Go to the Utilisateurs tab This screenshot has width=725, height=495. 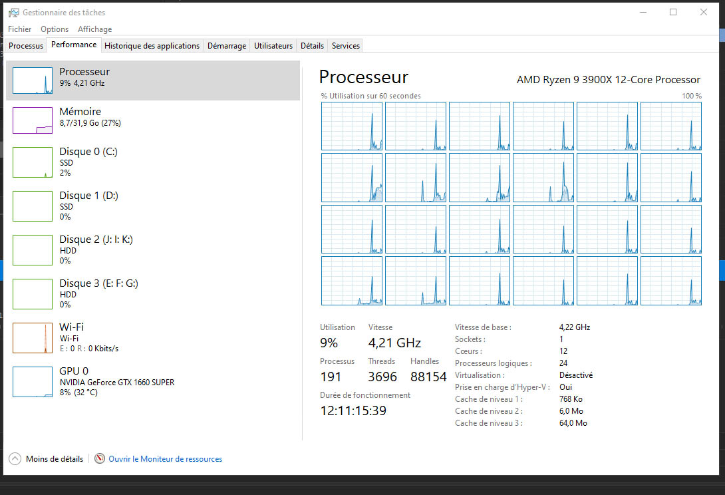click(273, 46)
